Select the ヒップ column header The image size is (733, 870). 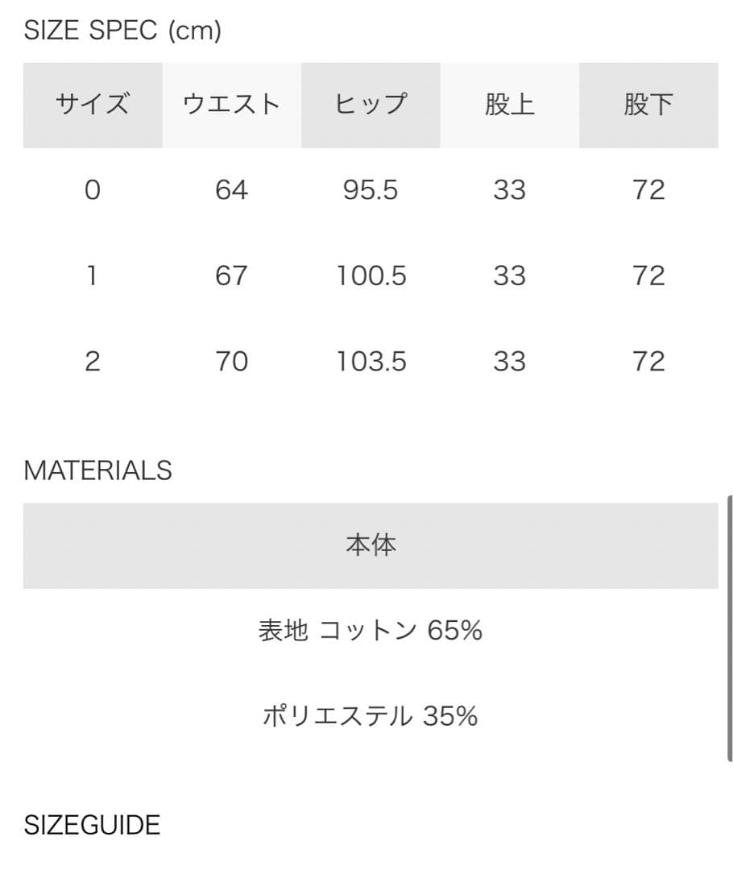[x=371, y=105]
